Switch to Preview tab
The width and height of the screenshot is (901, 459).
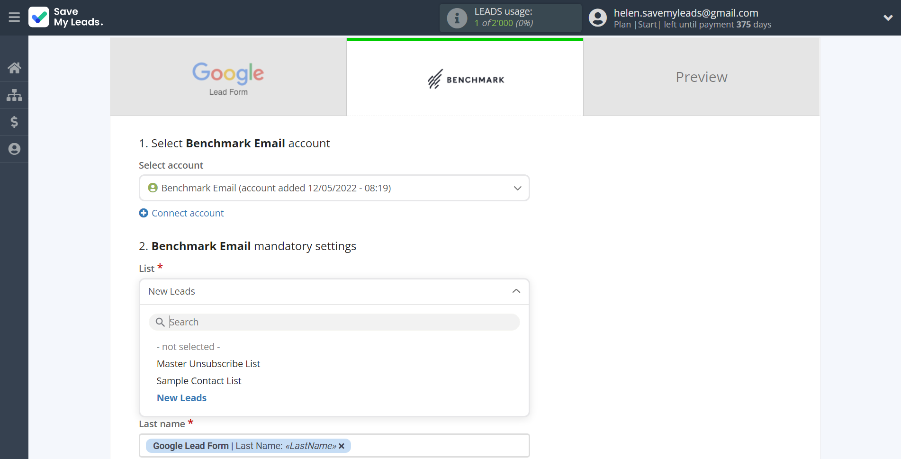702,77
